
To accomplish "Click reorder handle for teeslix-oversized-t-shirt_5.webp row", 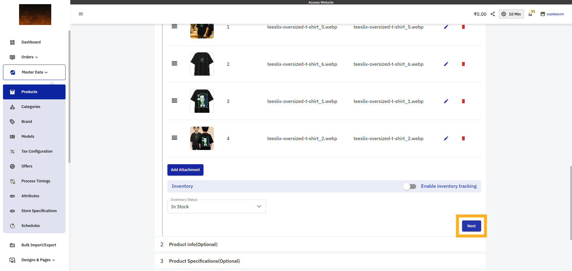I will coord(175,26).
